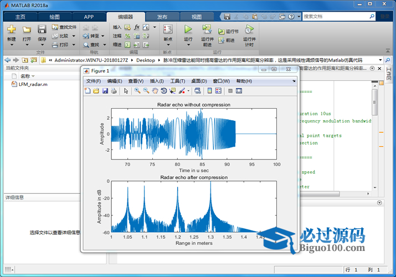Image resolution: width=396 pixels, height=277 pixels.
Task: Expand the Brush tool color dropdown arrow
Action: (x=189, y=91)
